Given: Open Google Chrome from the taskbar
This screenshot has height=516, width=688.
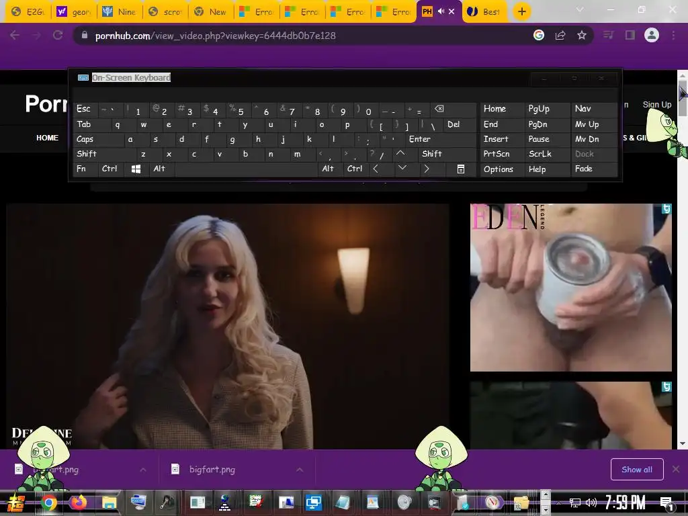Looking at the screenshot, I should (x=49, y=503).
